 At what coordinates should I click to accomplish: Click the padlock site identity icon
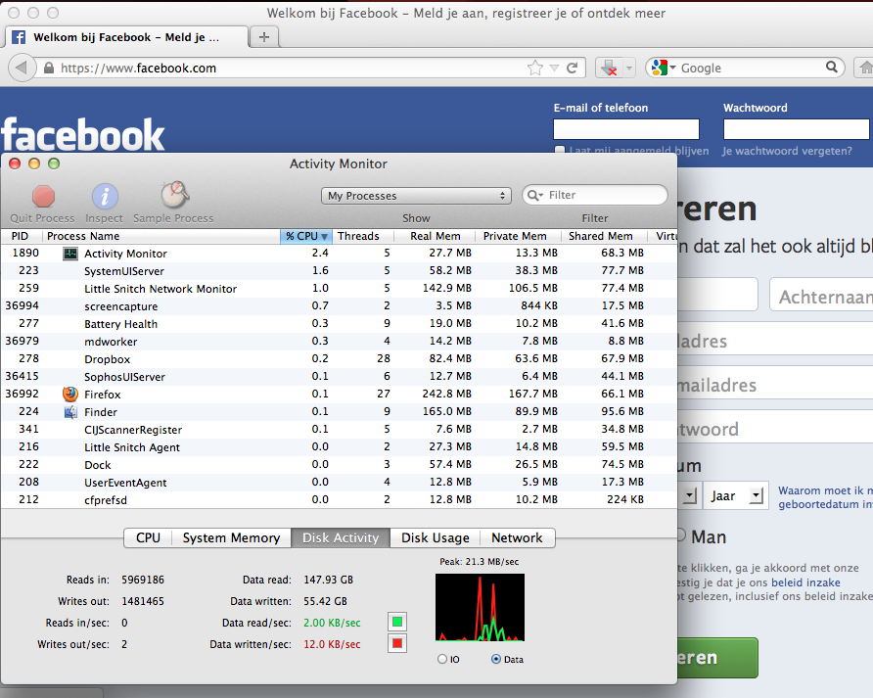(48, 68)
